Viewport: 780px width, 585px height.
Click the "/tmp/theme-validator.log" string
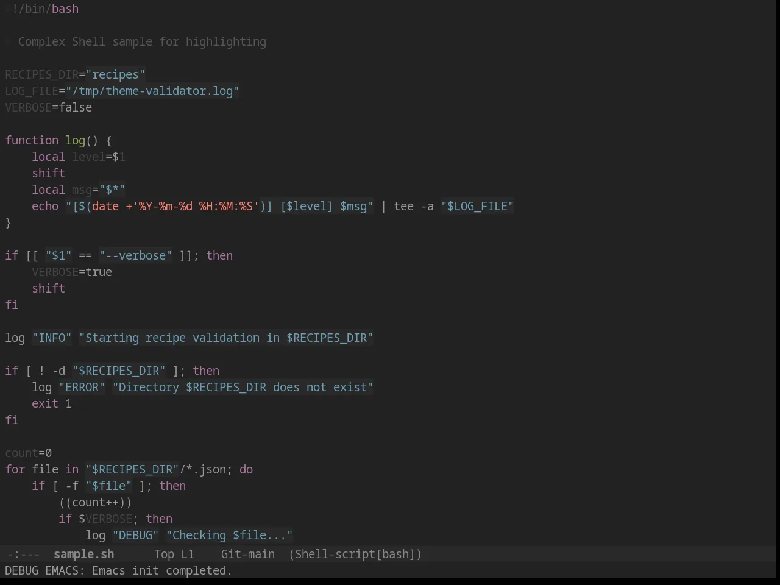click(152, 91)
